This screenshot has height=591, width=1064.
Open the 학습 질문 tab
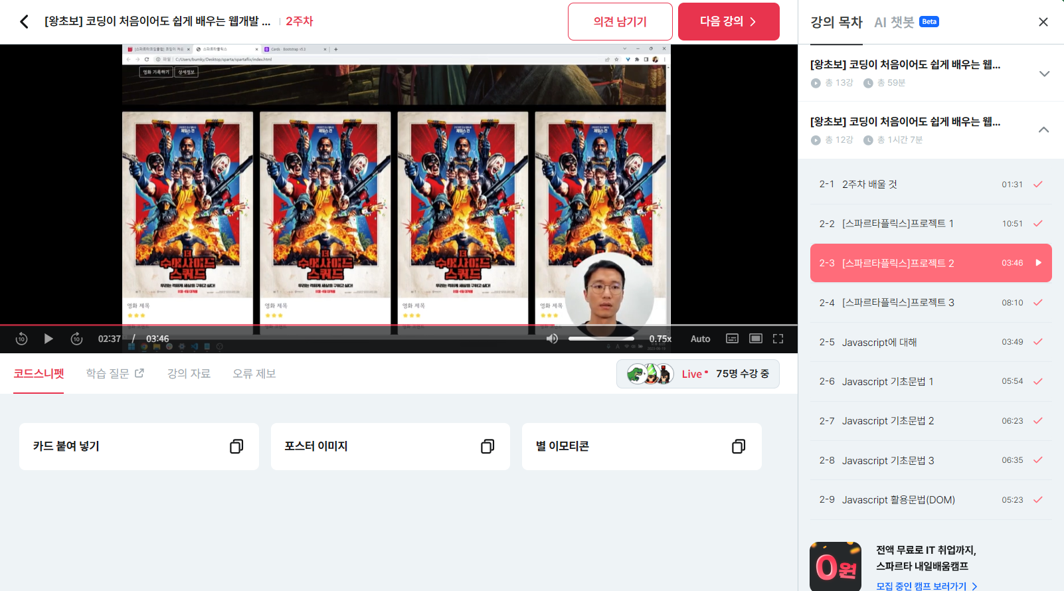(x=115, y=373)
